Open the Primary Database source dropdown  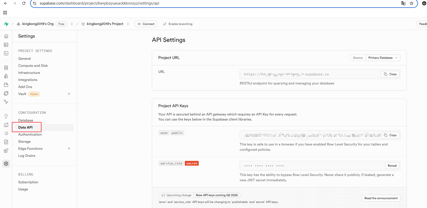click(383, 58)
